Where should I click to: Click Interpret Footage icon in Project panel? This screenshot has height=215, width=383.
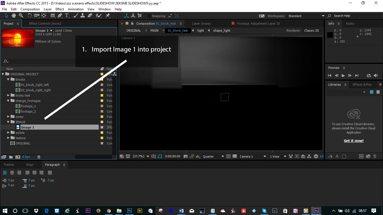(4, 157)
